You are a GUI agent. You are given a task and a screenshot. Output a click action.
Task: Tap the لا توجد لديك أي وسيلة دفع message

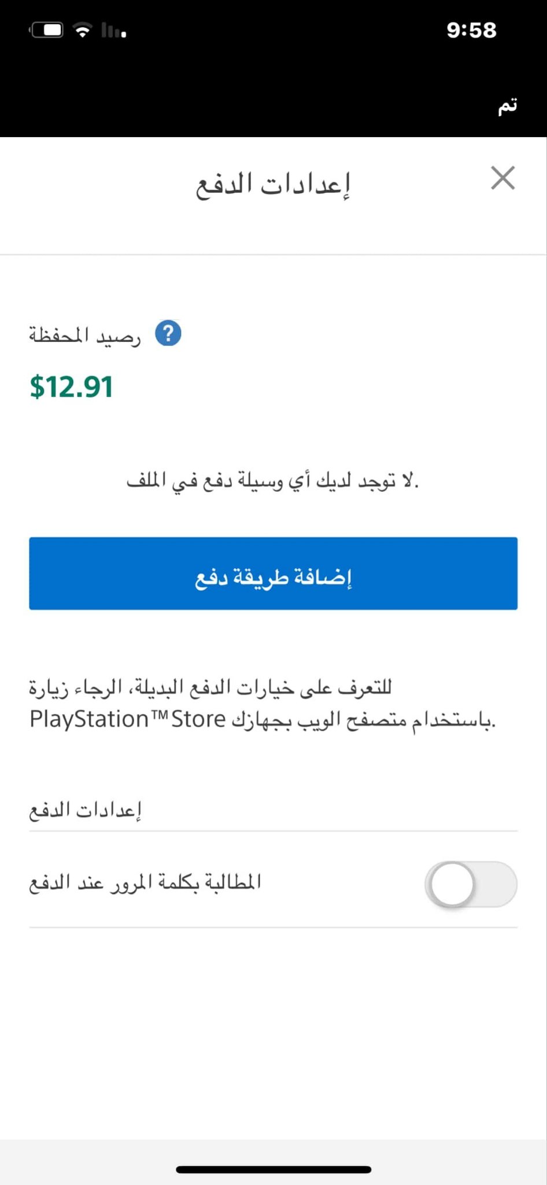click(x=272, y=481)
